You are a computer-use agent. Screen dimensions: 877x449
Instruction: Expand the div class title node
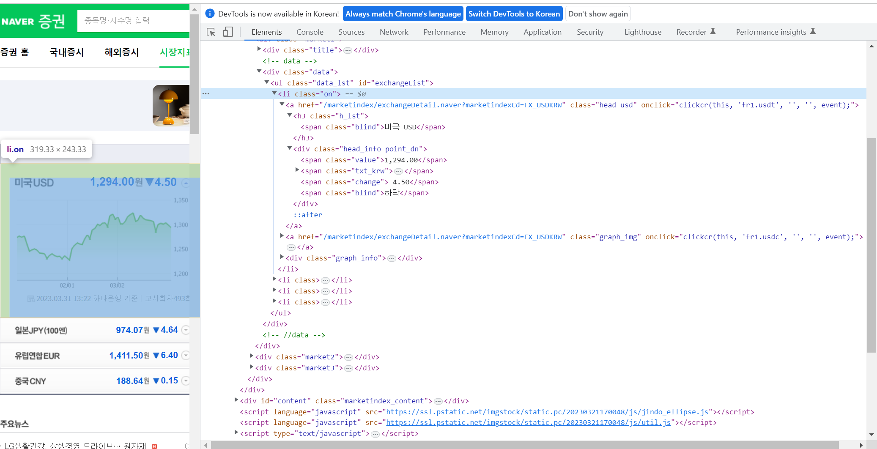coord(259,49)
